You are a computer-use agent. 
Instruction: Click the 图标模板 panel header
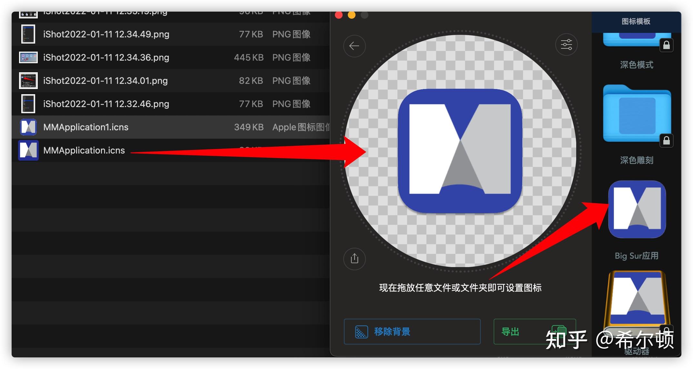tap(636, 21)
